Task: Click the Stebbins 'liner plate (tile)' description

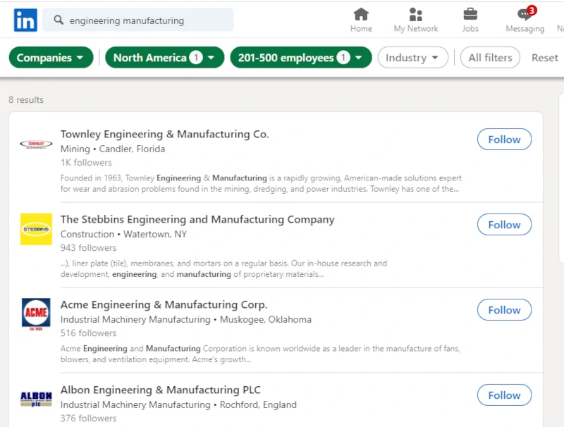Action: click(x=223, y=268)
